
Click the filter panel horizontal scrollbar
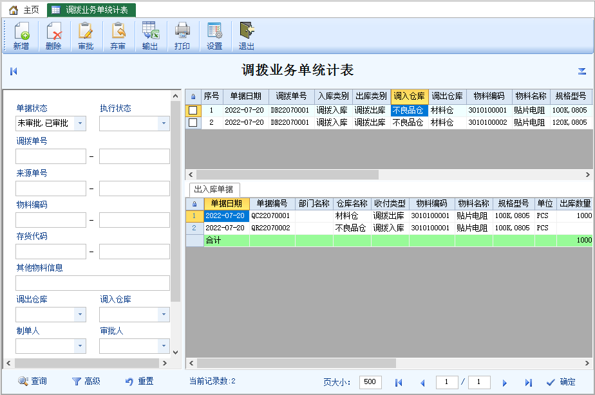point(87,363)
